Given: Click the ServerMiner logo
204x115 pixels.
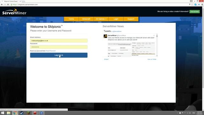Looking at the screenshot, I should click(x=14, y=12).
